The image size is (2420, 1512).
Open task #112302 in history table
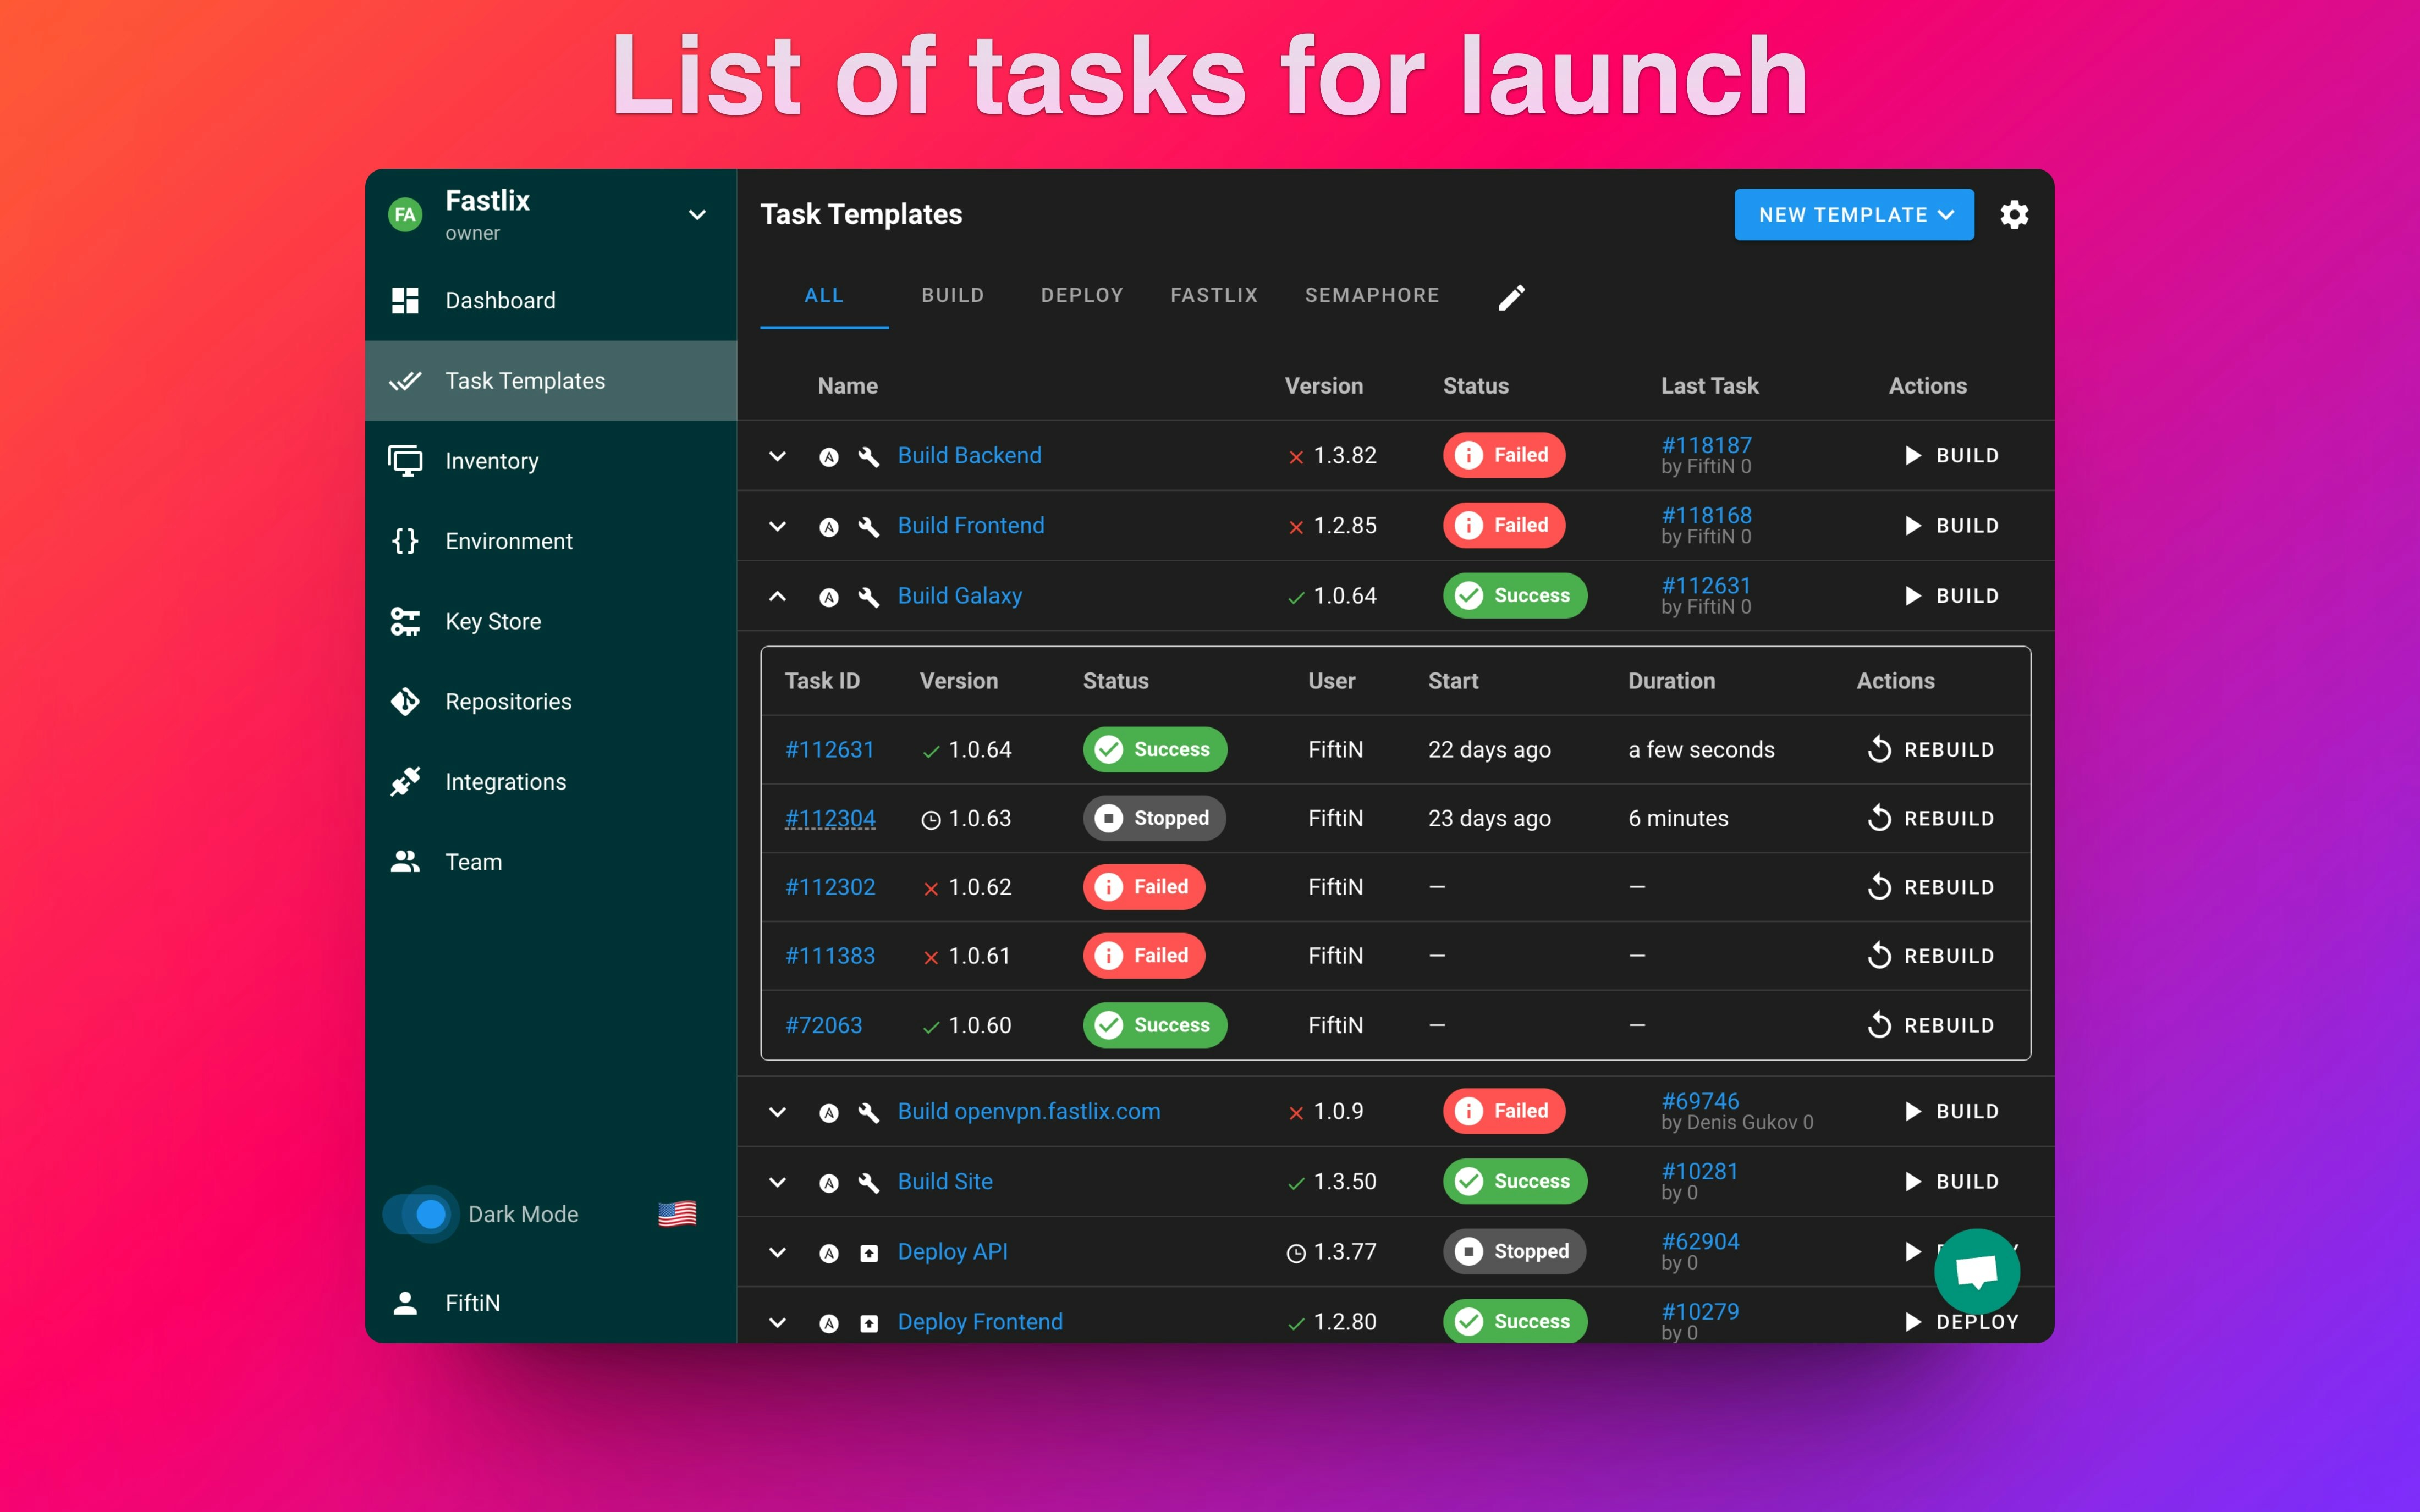(830, 887)
